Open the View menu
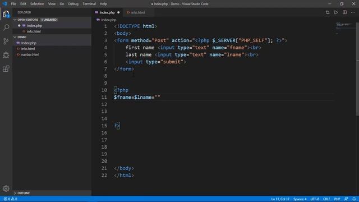The image size is (359, 202). pyautogui.click(x=52, y=4)
